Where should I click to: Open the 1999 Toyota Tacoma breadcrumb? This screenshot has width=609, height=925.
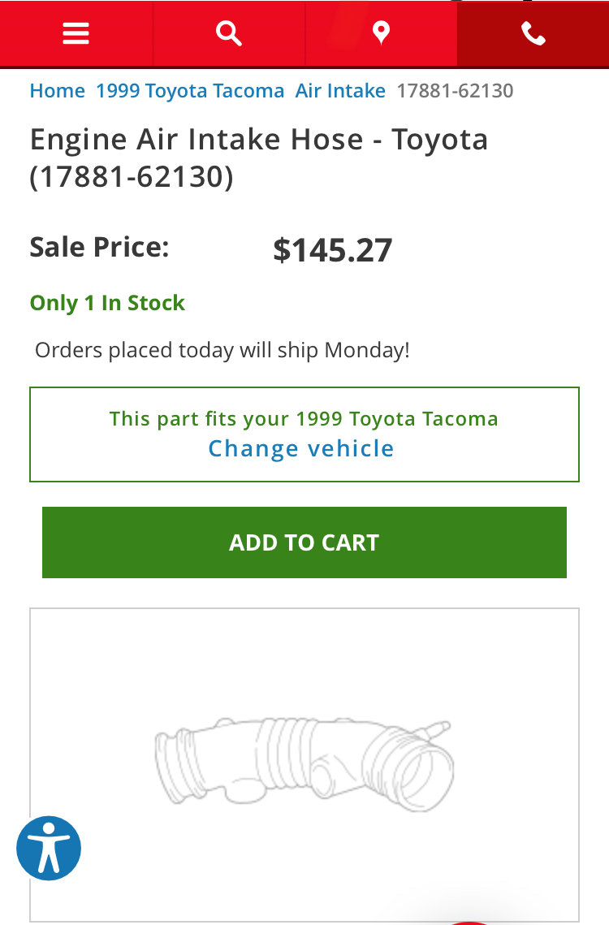(190, 91)
